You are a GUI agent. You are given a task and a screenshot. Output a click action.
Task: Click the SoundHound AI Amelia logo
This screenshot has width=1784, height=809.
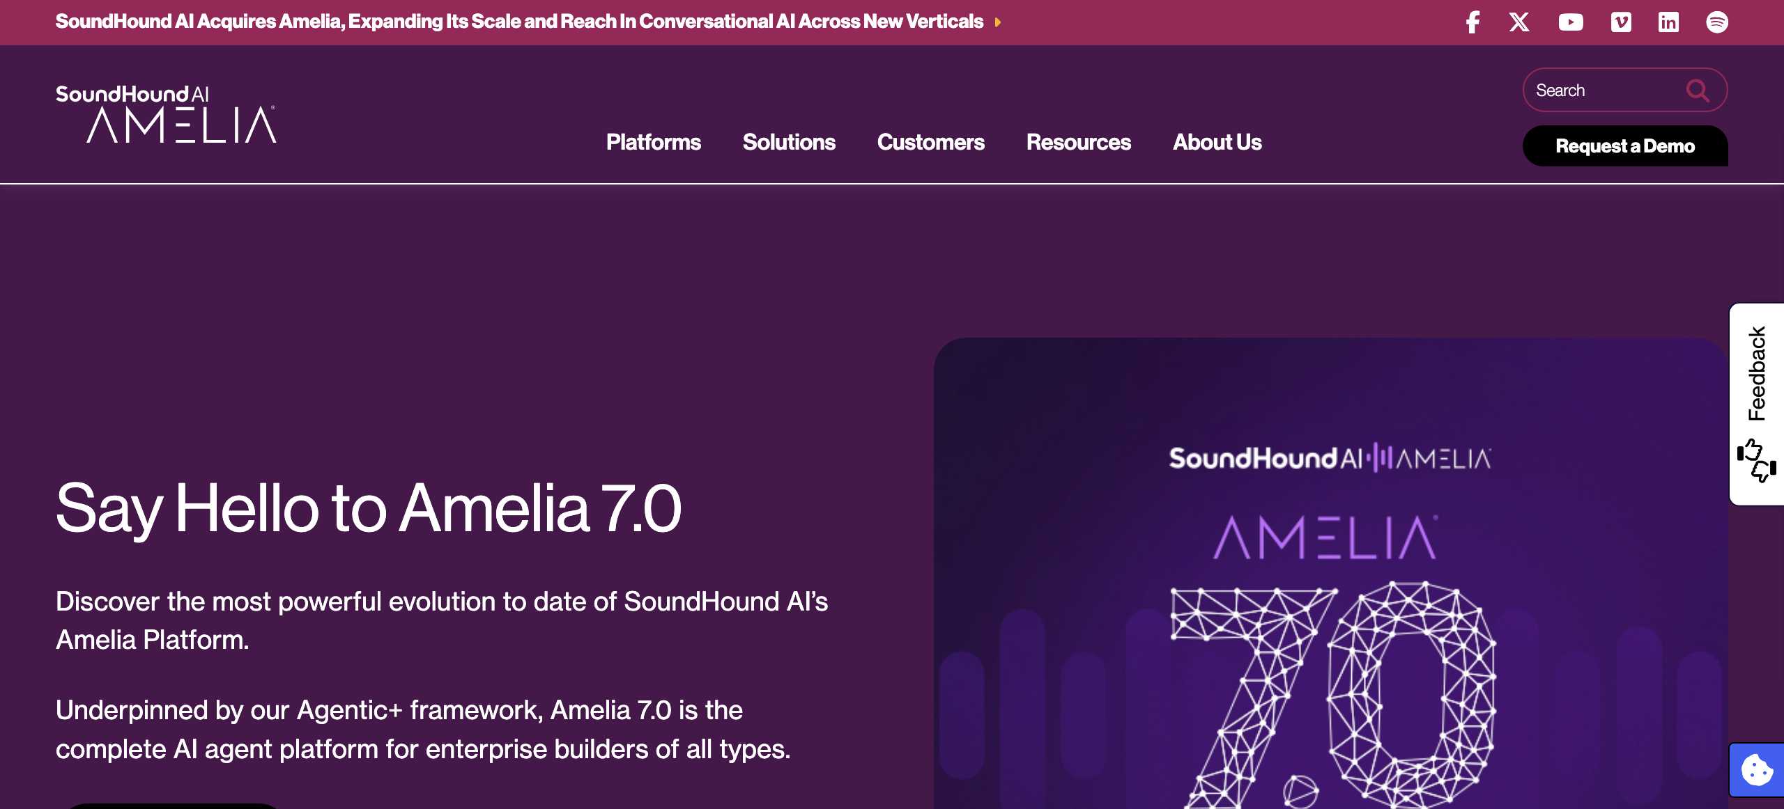167,114
